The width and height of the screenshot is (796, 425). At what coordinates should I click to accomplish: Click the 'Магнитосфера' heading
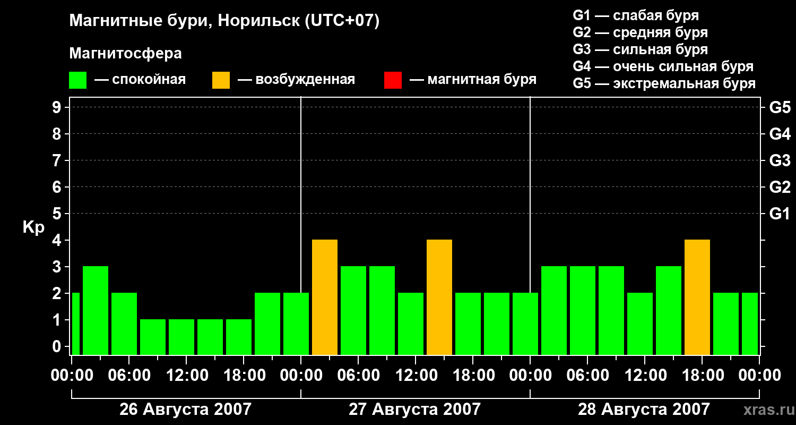point(125,54)
